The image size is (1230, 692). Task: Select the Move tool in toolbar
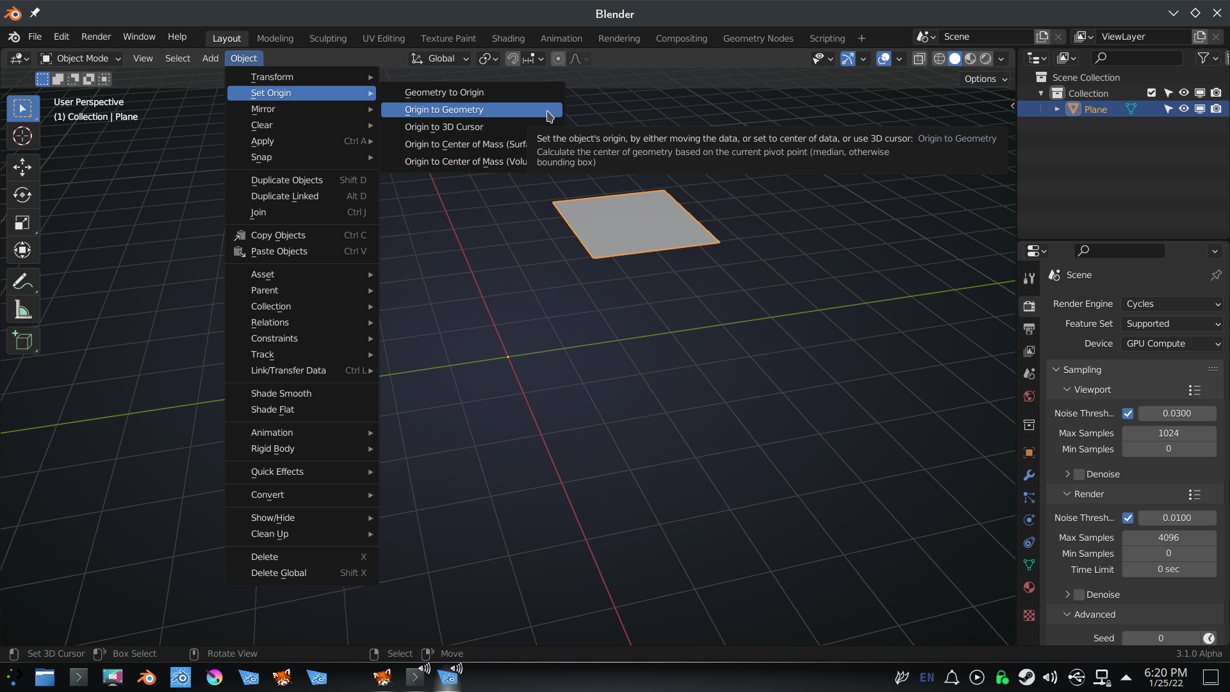click(22, 167)
